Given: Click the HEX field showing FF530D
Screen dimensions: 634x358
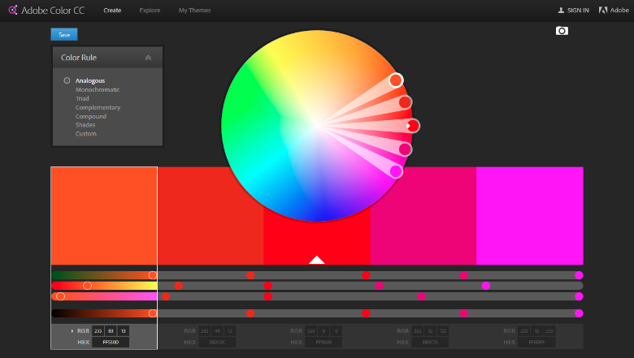Looking at the screenshot, I should pos(111,343).
